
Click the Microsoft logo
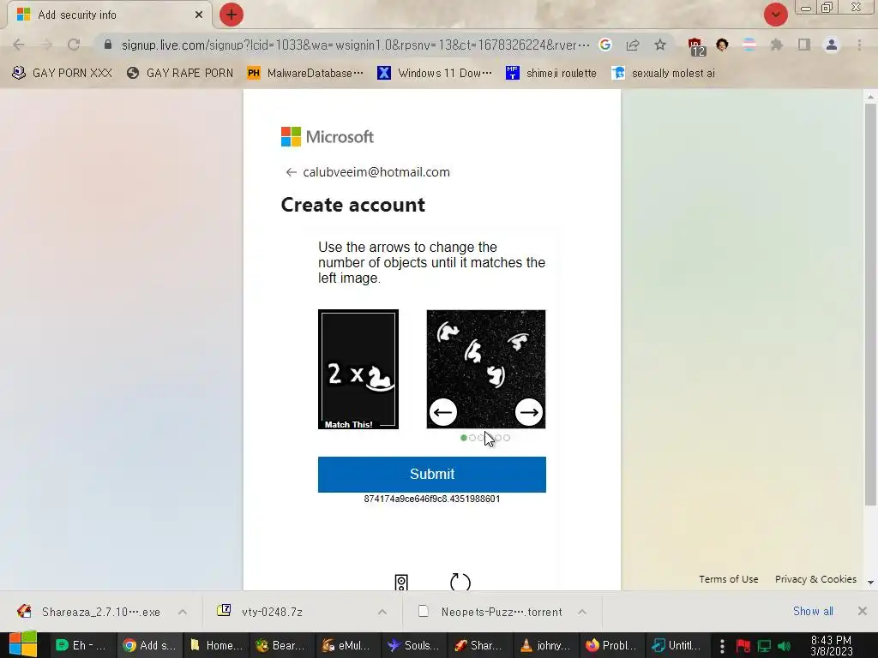327,136
